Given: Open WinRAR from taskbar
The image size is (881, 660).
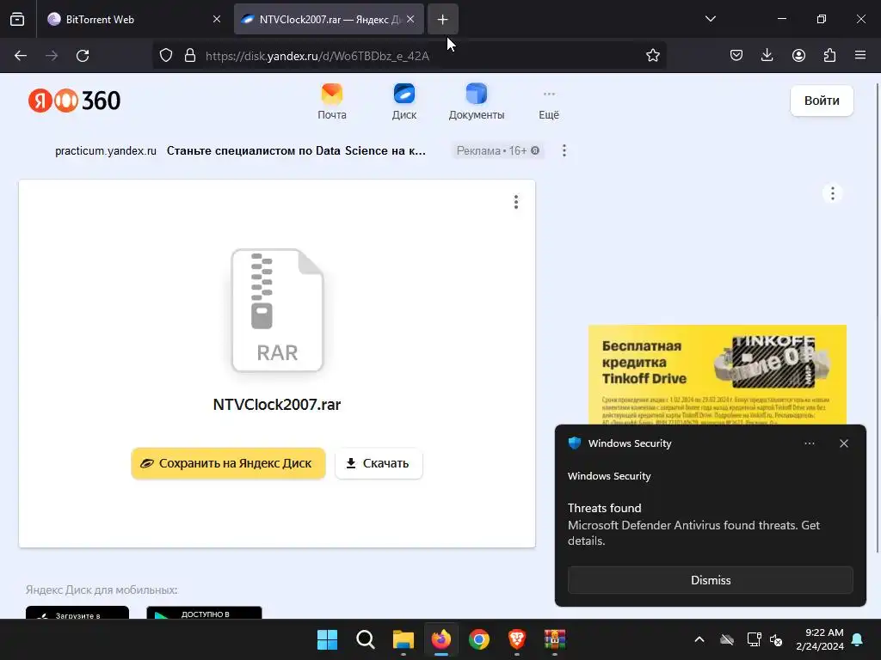Looking at the screenshot, I should click(555, 639).
